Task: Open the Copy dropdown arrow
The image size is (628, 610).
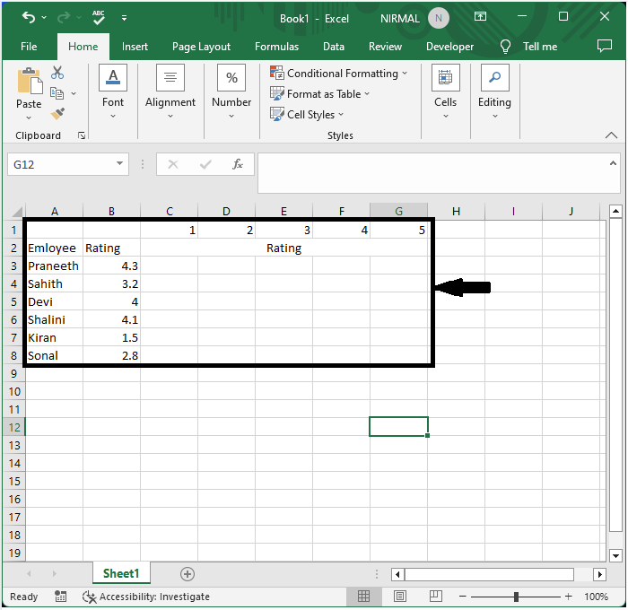Action: coord(74,93)
